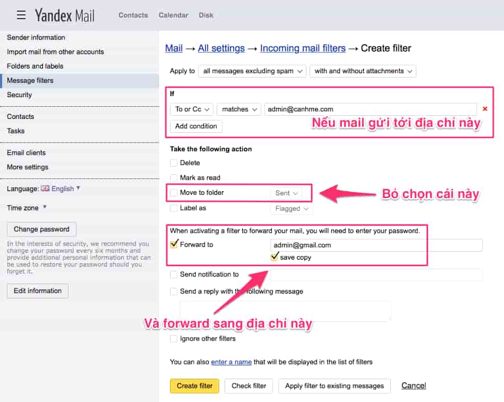The width and height of the screenshot is (504, 402).
Task: Check 'Send a reply with the following message'
Action: coord(174,292)
